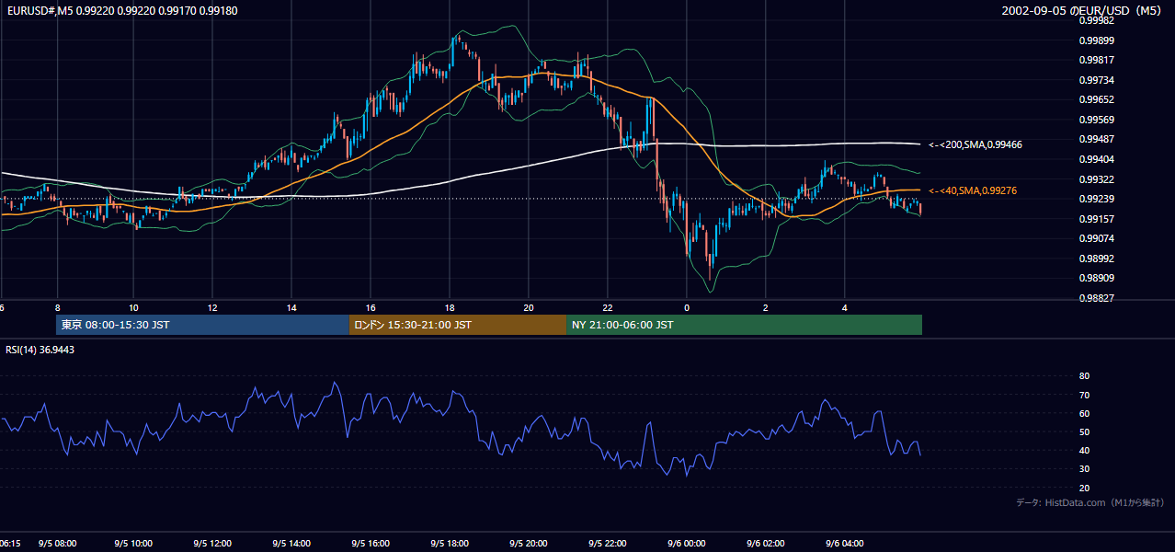This screenshot has height=552, width=1175.
Task: Click hour label 12 under the price chart
Action: click(x=212, y=307)
